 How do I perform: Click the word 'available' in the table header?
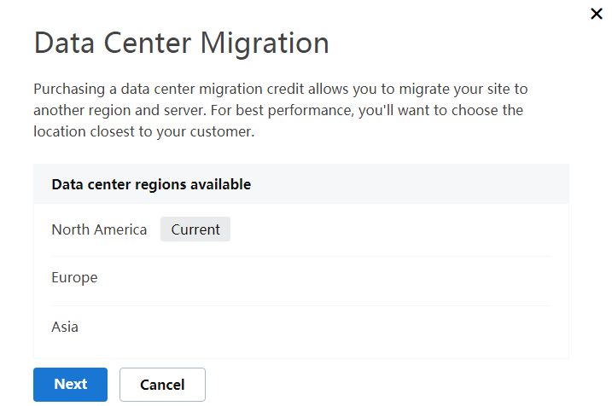click(x=222, y=184)
